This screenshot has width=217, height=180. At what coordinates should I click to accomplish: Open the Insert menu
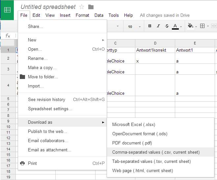(x=65, y=15)
